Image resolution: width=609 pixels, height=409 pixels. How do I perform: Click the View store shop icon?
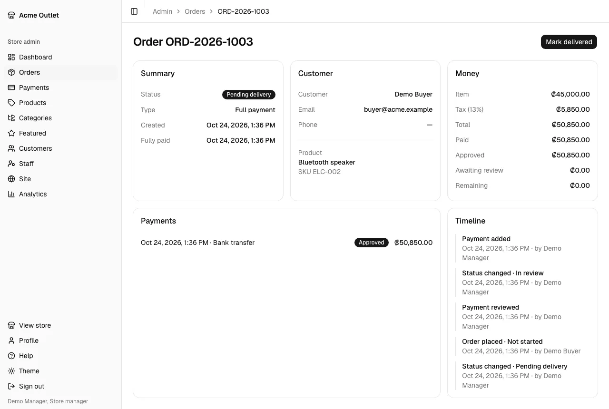point(11,325)
